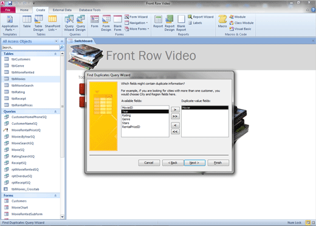Select Year in Available fields
The width and height of the screenshot is (316, 226).
coord(145,111)
